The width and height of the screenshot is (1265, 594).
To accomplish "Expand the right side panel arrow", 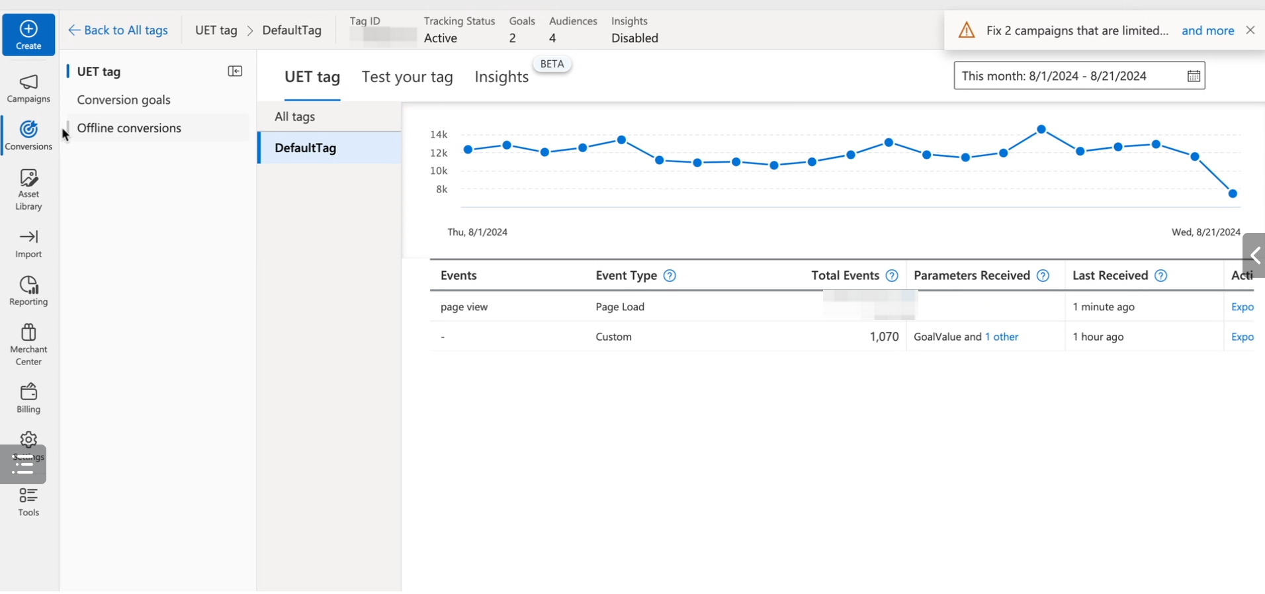I will pos(1254,255).
